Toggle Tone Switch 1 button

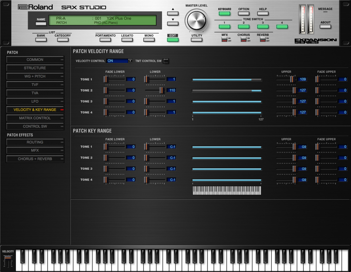(224, 26)
